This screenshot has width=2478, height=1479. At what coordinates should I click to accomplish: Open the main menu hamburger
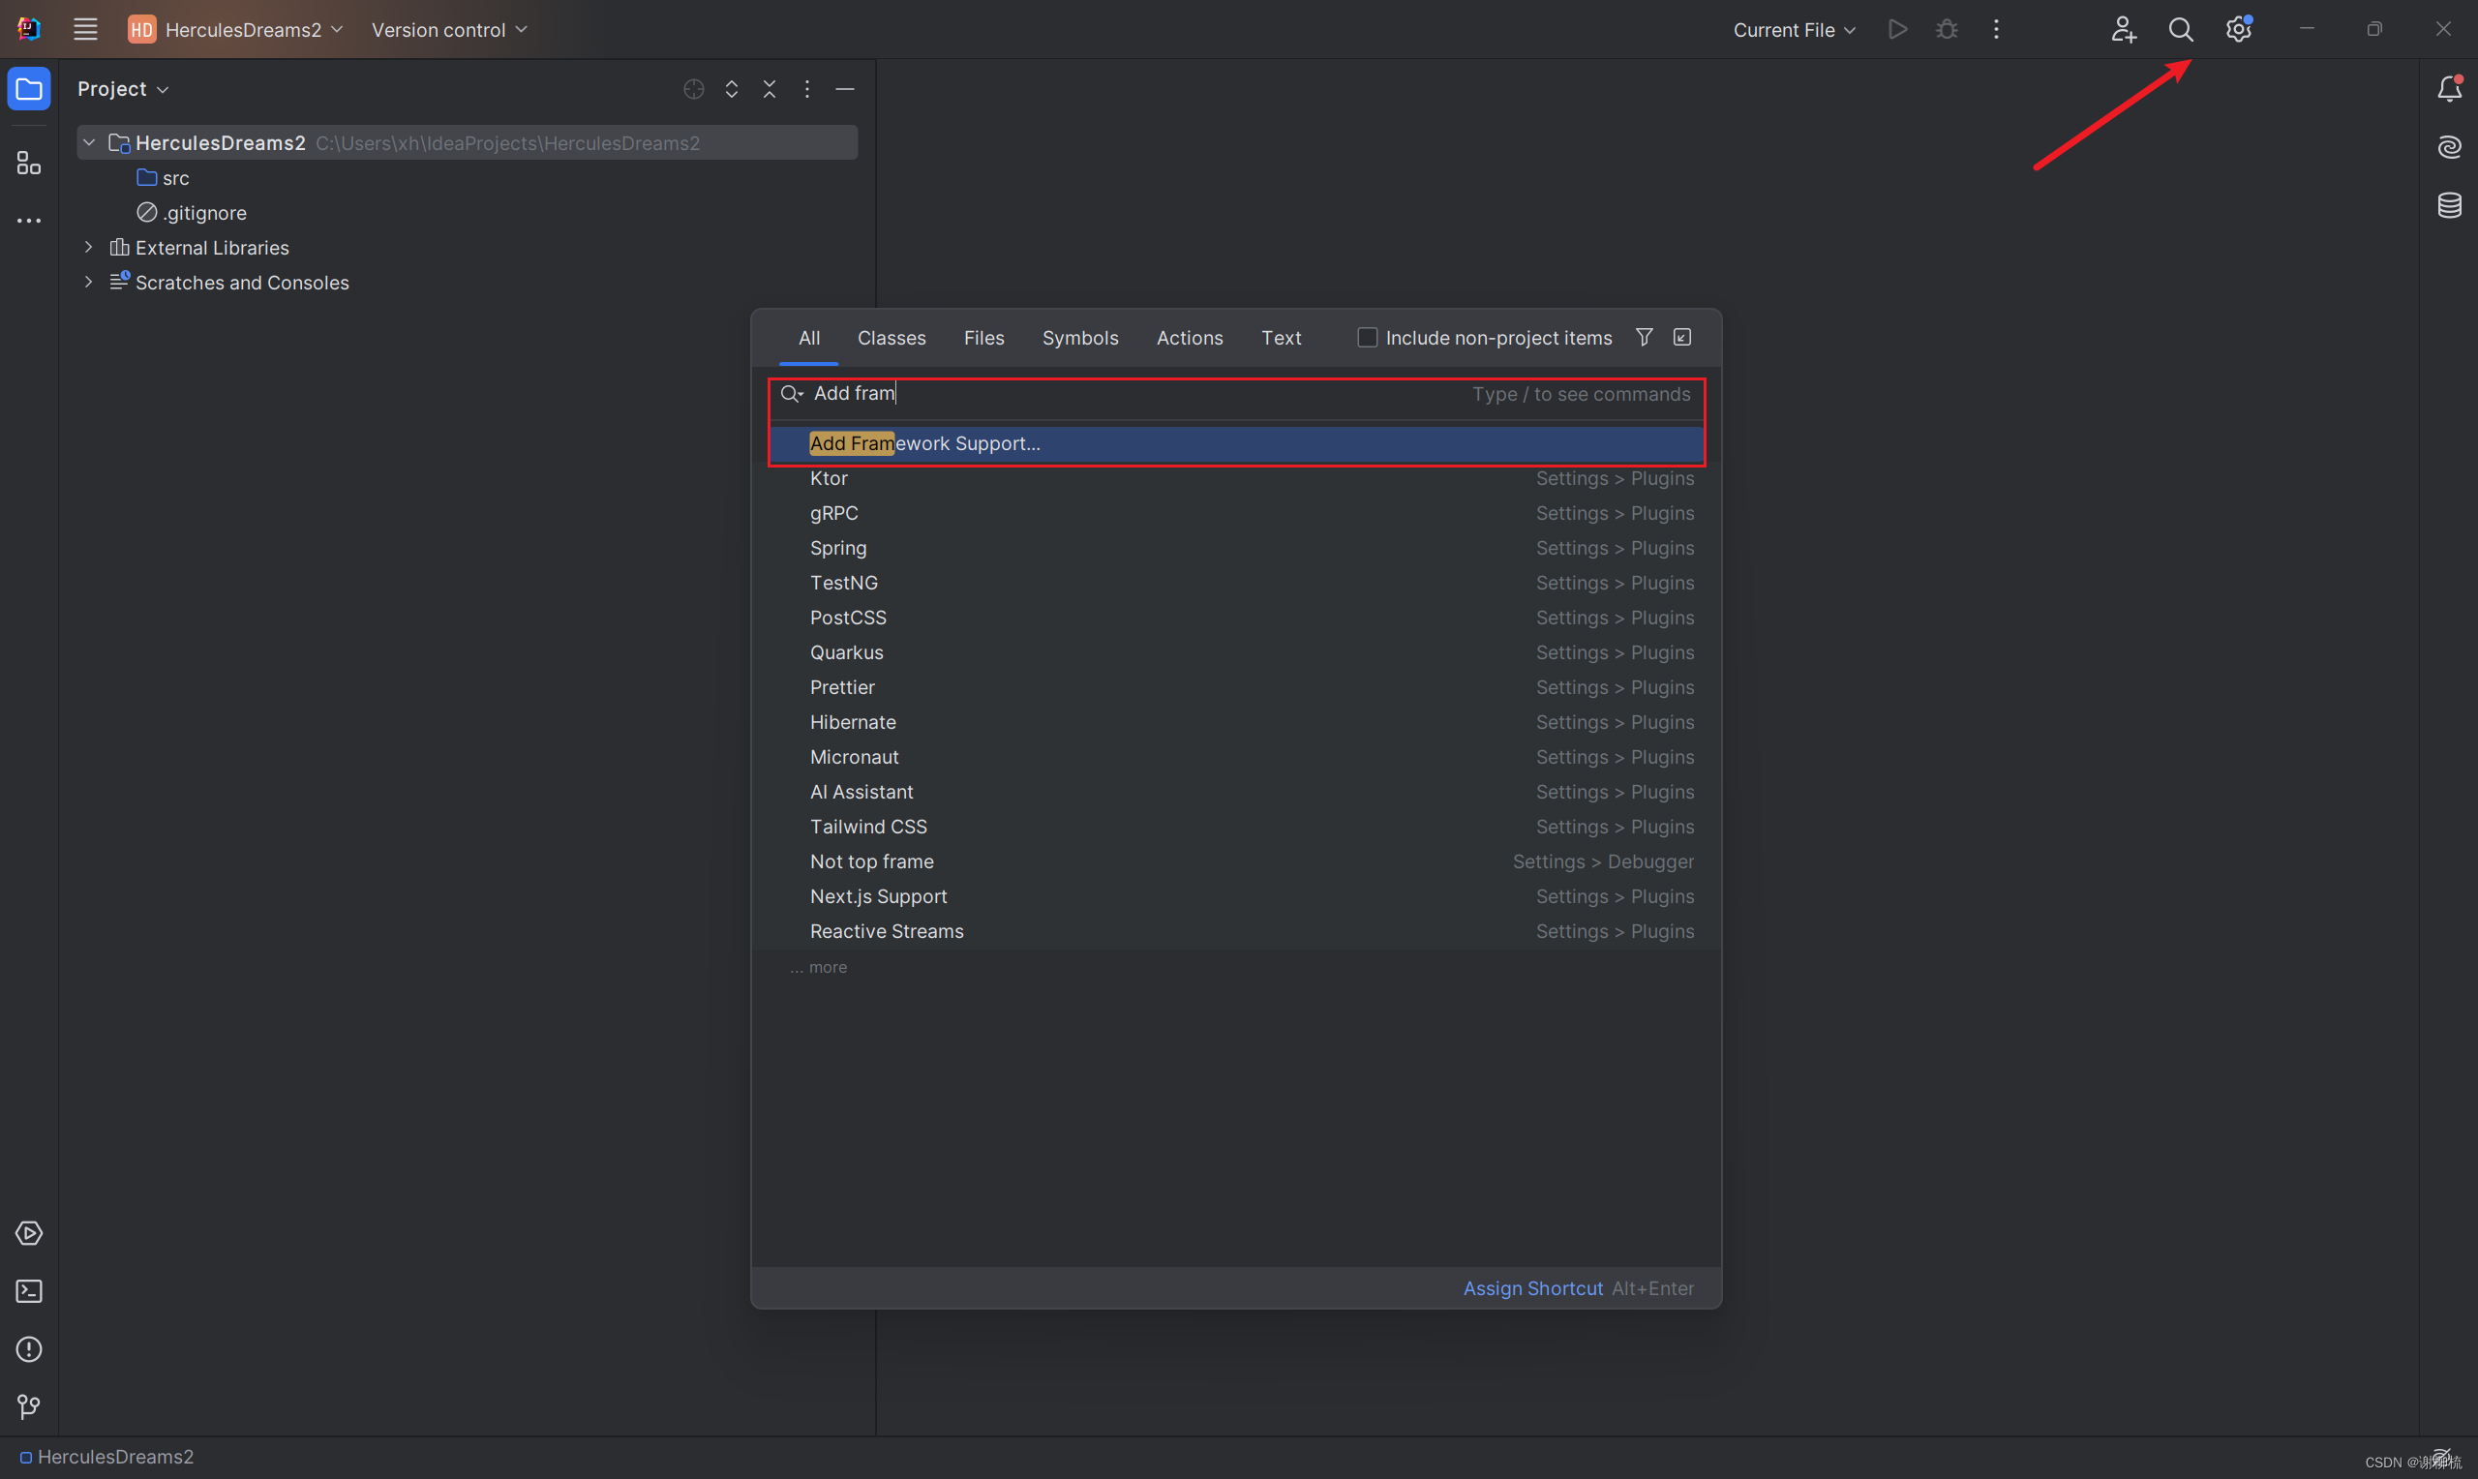coord(84,29)
